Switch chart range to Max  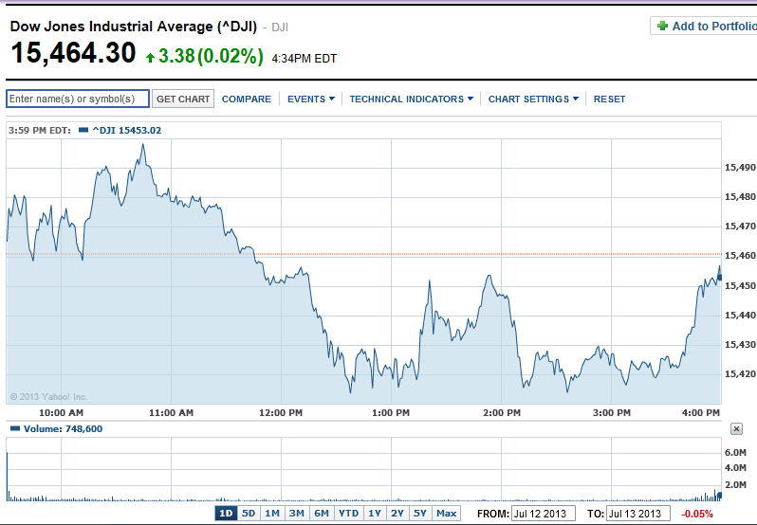pyautogui.click(x=446, y=514)
